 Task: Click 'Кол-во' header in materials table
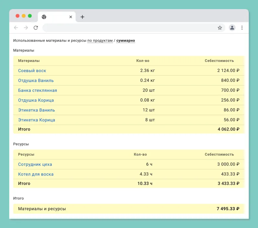coord(143,61)
